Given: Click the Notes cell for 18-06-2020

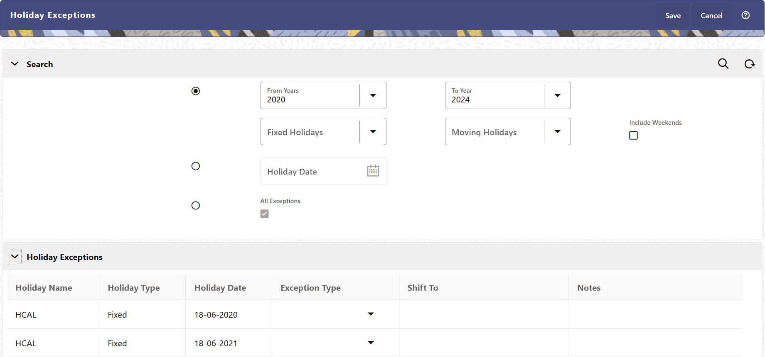Looking at the screenshot, I should pos(655,314).
